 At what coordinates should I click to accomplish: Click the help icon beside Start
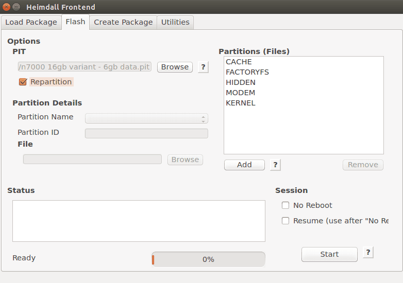(368, 253)
